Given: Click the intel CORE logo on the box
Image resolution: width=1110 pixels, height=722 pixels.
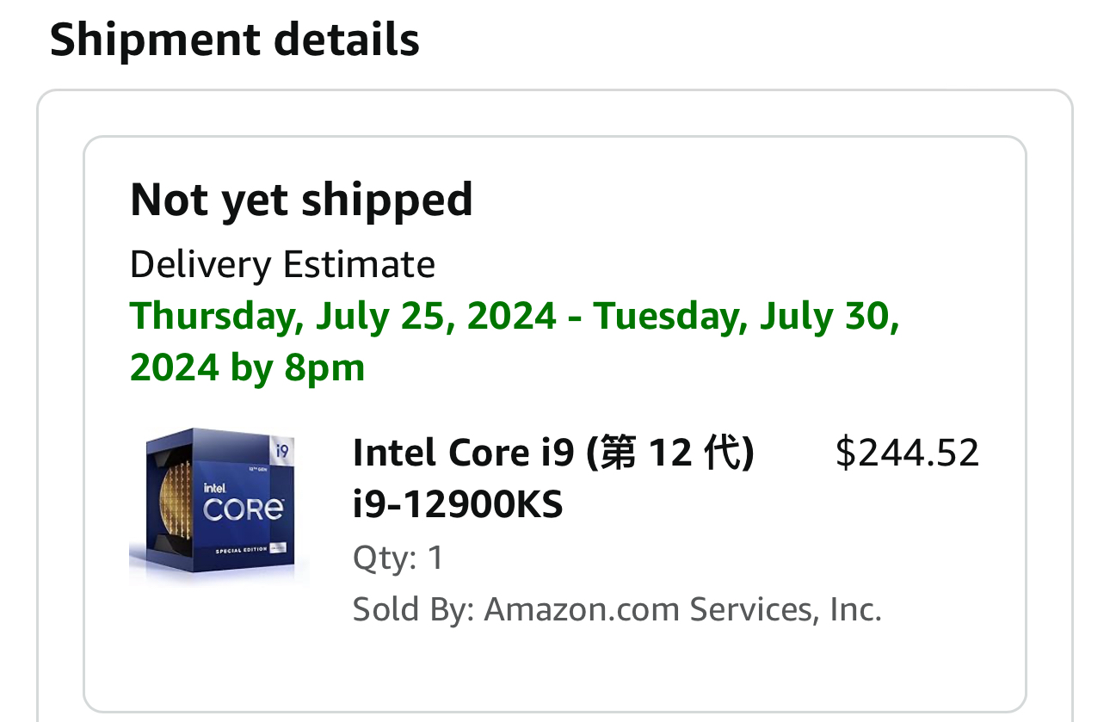Looking at the screenshot, I should pyautogui.click(x=244, y=503).
